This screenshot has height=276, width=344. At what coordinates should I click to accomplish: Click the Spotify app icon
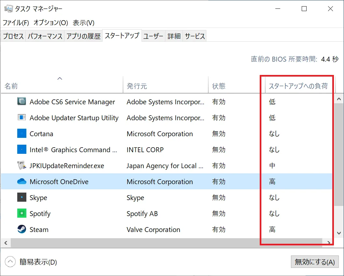[21, 213]
